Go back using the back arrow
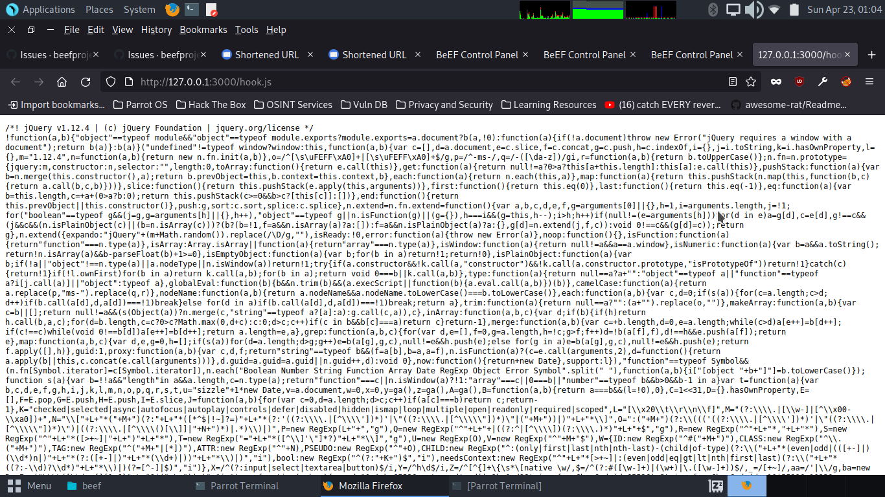Screen dimensions: 885x497 (15, 82)
